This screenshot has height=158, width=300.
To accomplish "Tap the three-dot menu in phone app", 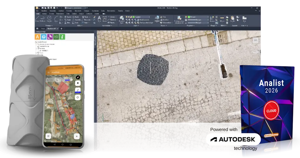I will [x=80, y=72].
